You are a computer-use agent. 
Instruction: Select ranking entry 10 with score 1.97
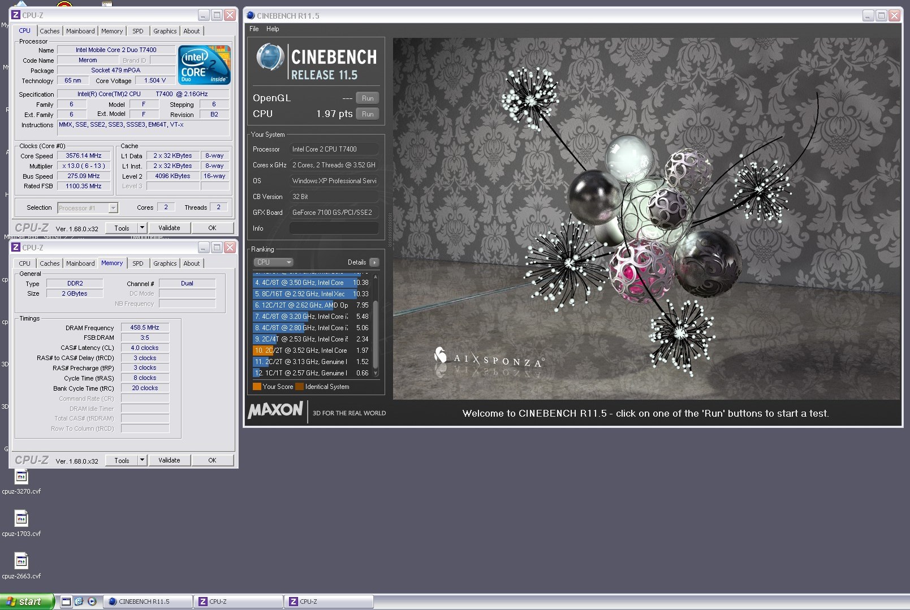click(x=312, y=351)
